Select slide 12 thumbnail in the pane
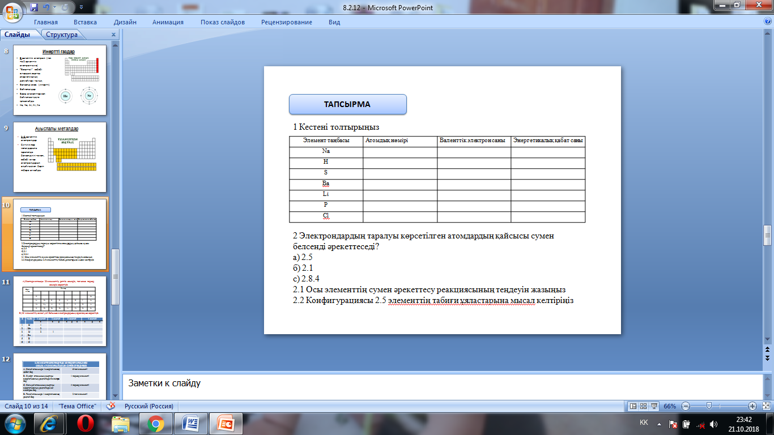The height and width of the screenshot is (435, 774). tap(59, 378)
